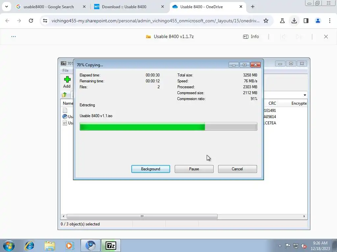Viewport: 337px width, 252px height.
Task: Send extraction to Background
Action: pos(150,169)
